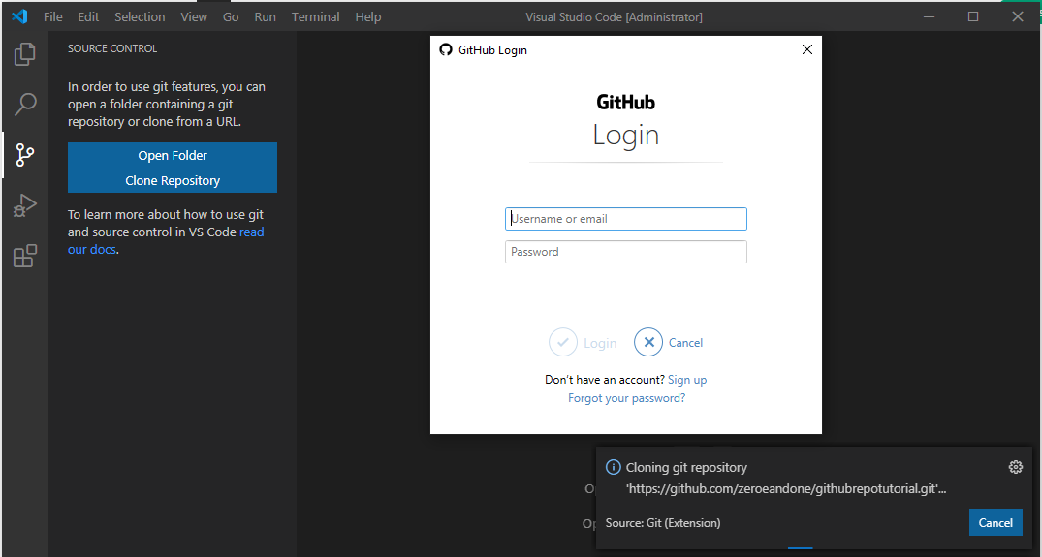Click the VS Code logo icon
Viewport: 1042px width, 557px height.
(19, 16)
